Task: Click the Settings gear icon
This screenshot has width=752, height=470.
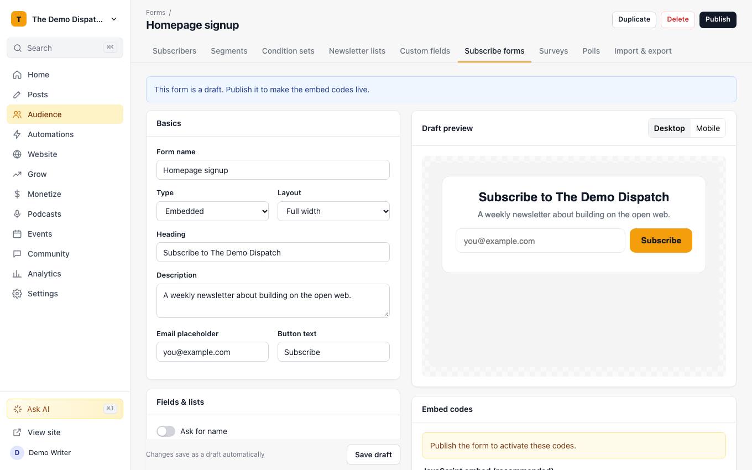Action: [x=17, y=294]
